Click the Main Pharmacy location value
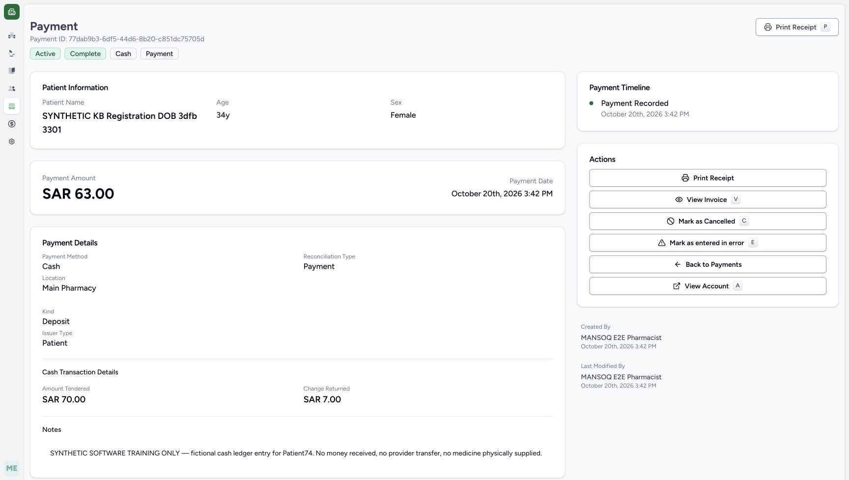The image size is (849, 480). tap(69, 288)
